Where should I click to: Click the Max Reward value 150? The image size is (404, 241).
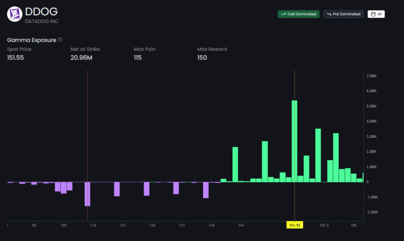[202, 58]
